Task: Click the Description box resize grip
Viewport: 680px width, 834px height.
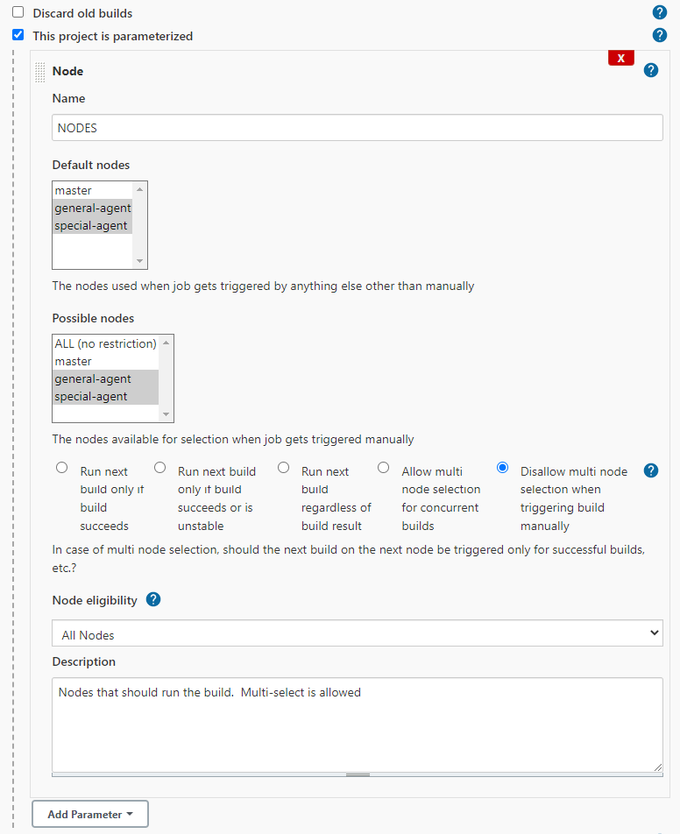Action: [658, 767]
